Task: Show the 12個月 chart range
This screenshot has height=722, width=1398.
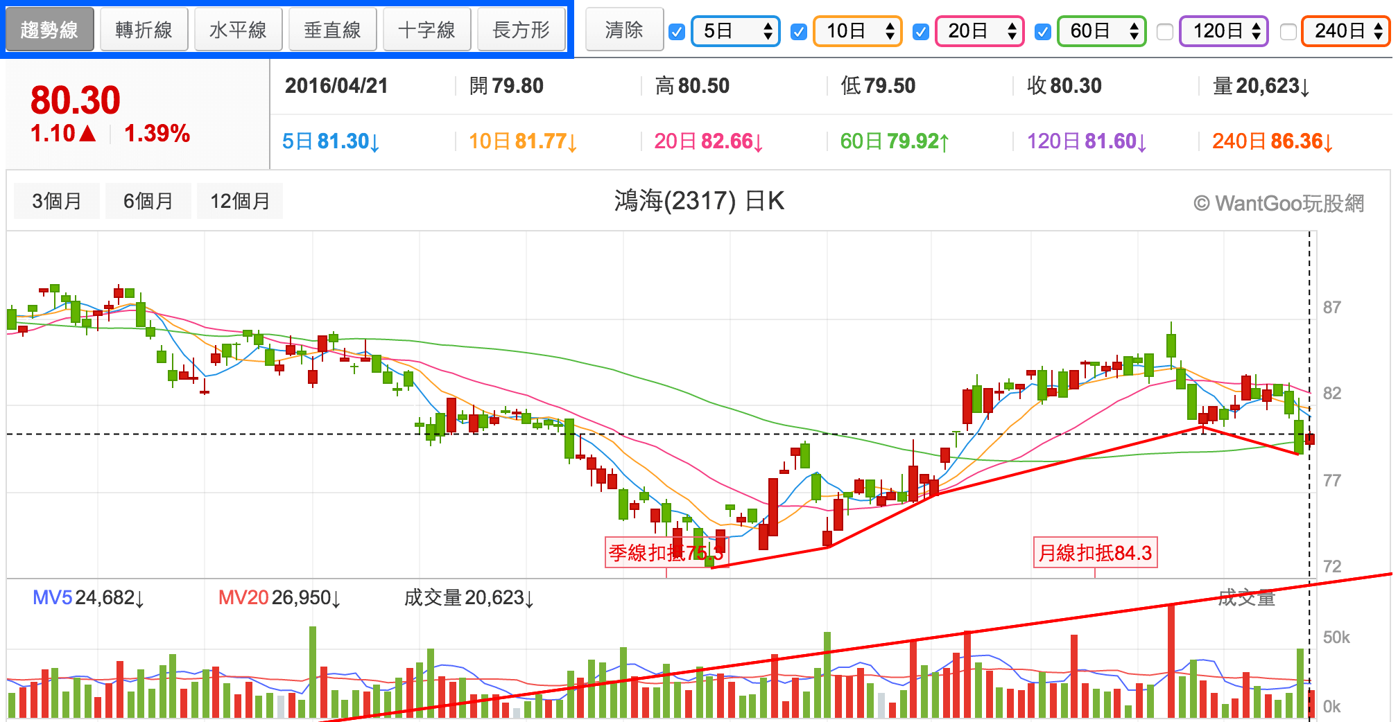Action: (x=239, y=201)
